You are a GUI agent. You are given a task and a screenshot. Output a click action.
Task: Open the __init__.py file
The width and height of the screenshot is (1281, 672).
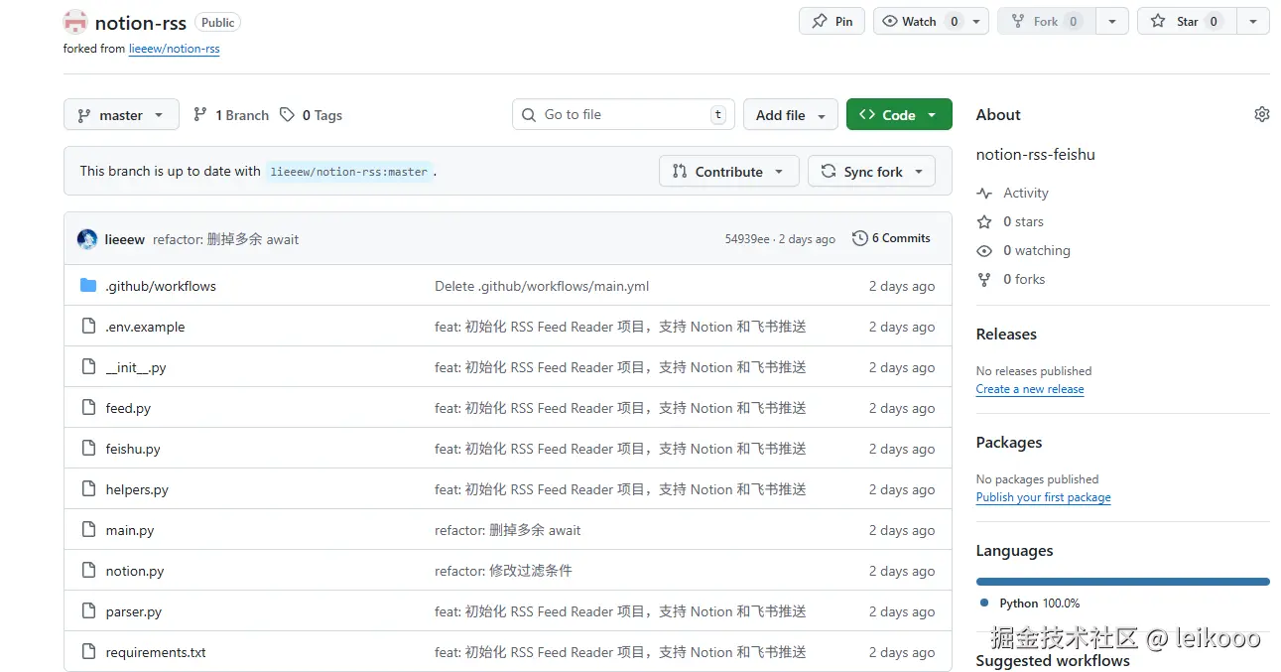136,367
